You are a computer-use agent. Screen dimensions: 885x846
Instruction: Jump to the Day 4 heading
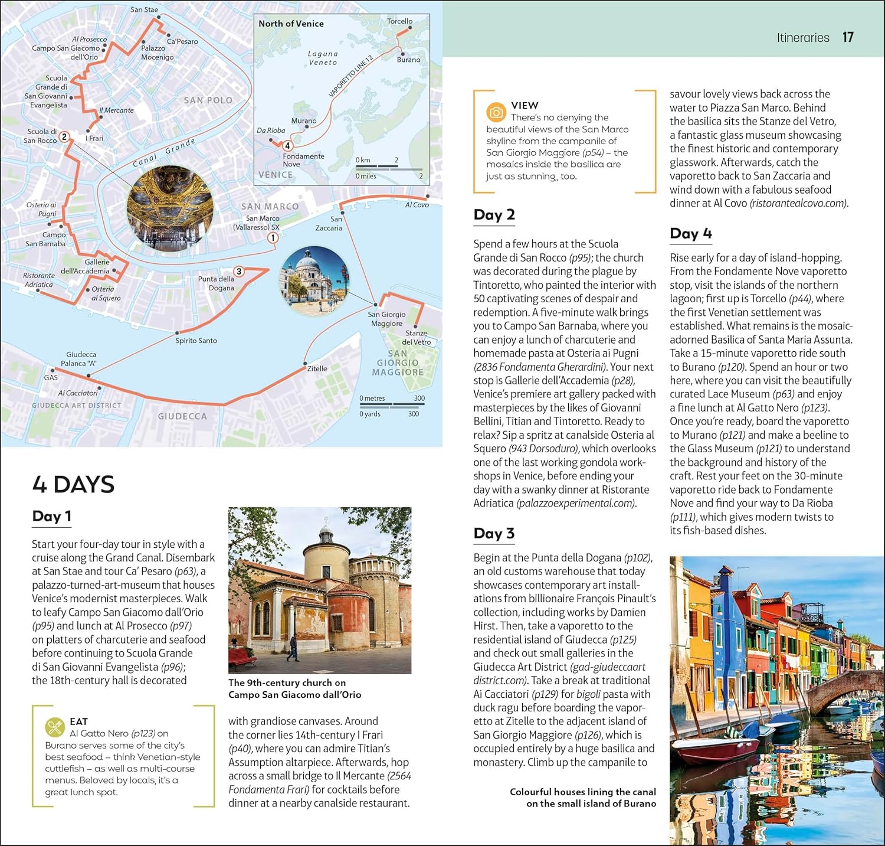coord(690,233)
